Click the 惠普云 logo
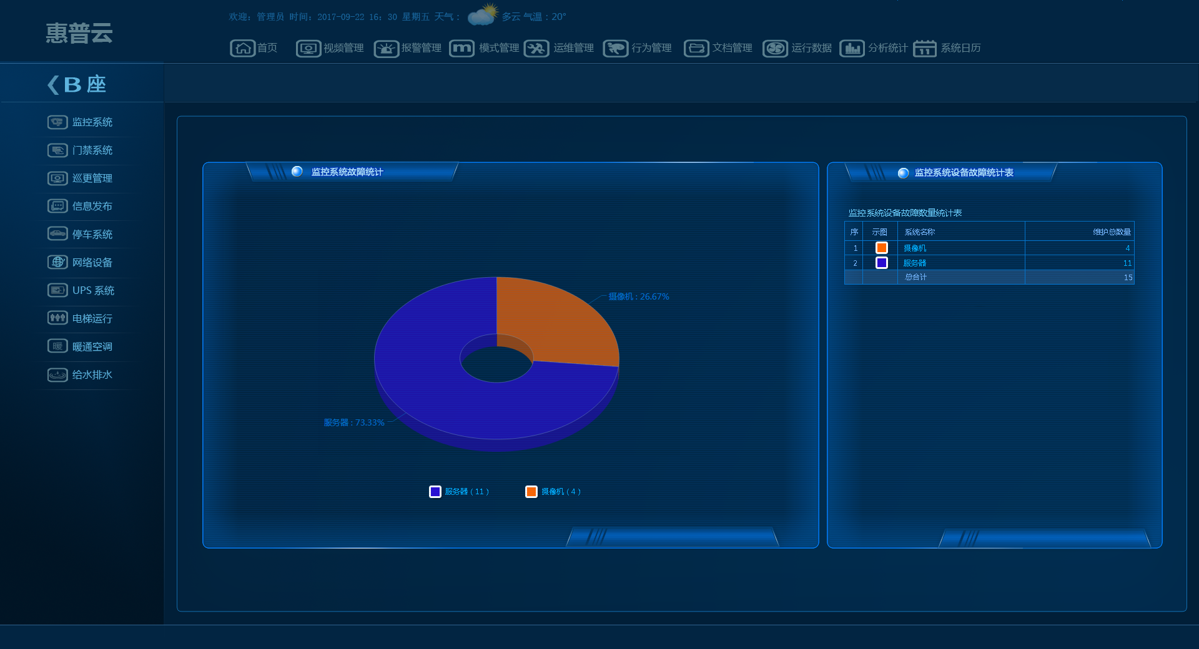 click(79, 33)
